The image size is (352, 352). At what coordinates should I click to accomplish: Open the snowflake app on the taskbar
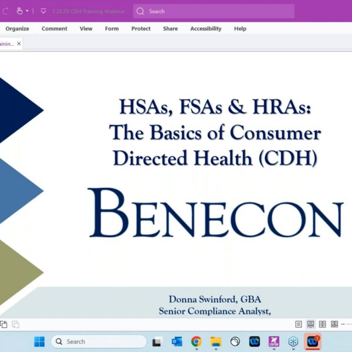tap(293, 341)
